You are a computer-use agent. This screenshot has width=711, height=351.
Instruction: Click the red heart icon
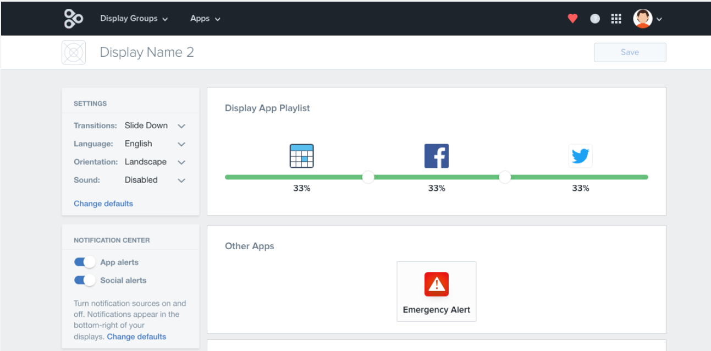pos(572,18)
